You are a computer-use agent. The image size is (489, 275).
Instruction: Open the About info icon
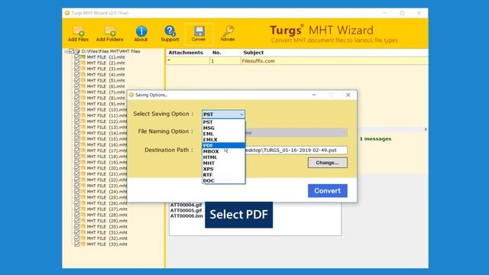coord(141,34)
